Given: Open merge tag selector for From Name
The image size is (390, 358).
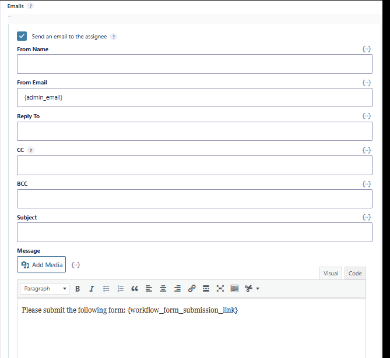Looking at the screenshot, I should [367, 49].
